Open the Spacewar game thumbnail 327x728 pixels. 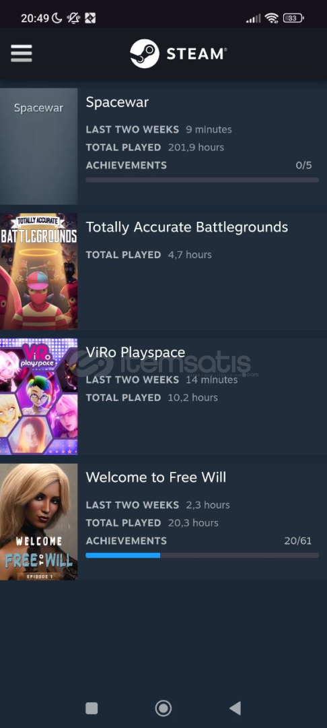click(38, 146)
